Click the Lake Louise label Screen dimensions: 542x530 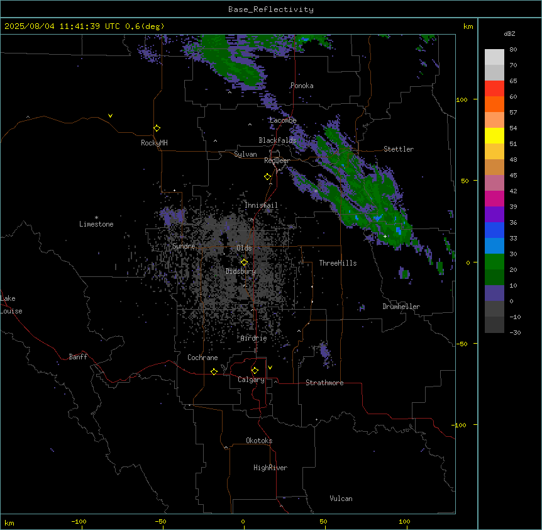click(x=11, y=305)
